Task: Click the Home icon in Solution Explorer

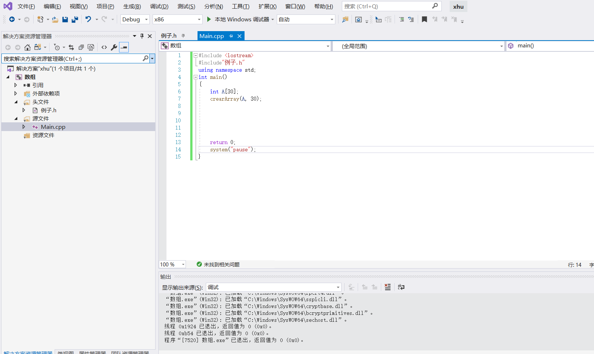Action: (27, 47)
